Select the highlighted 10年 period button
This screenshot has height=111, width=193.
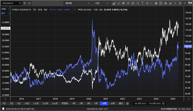104,103
